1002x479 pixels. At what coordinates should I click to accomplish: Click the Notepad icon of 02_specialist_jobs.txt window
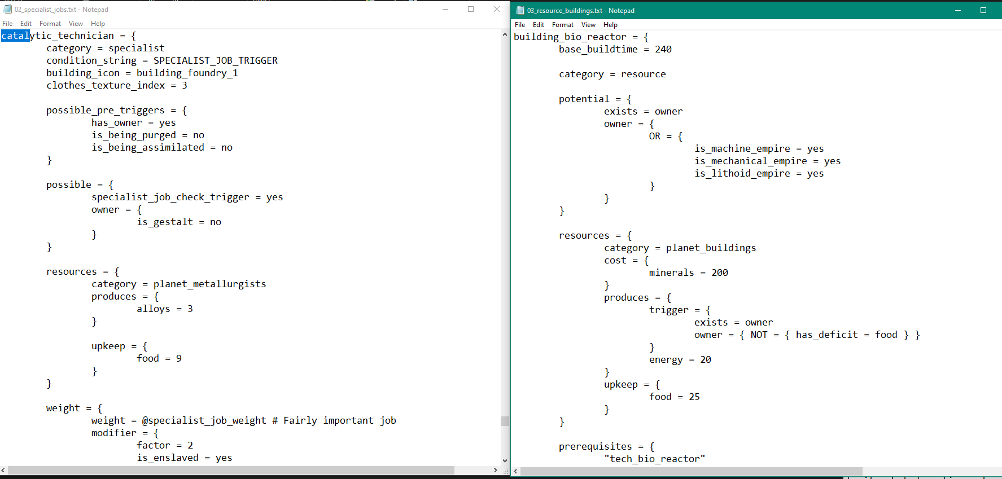(x=8, y=10)
